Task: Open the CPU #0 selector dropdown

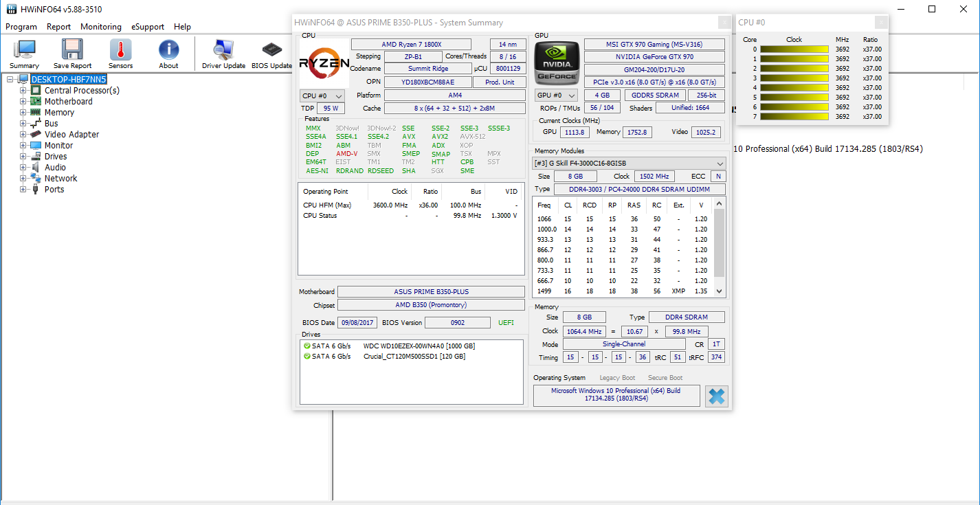Action: point(322,96)
